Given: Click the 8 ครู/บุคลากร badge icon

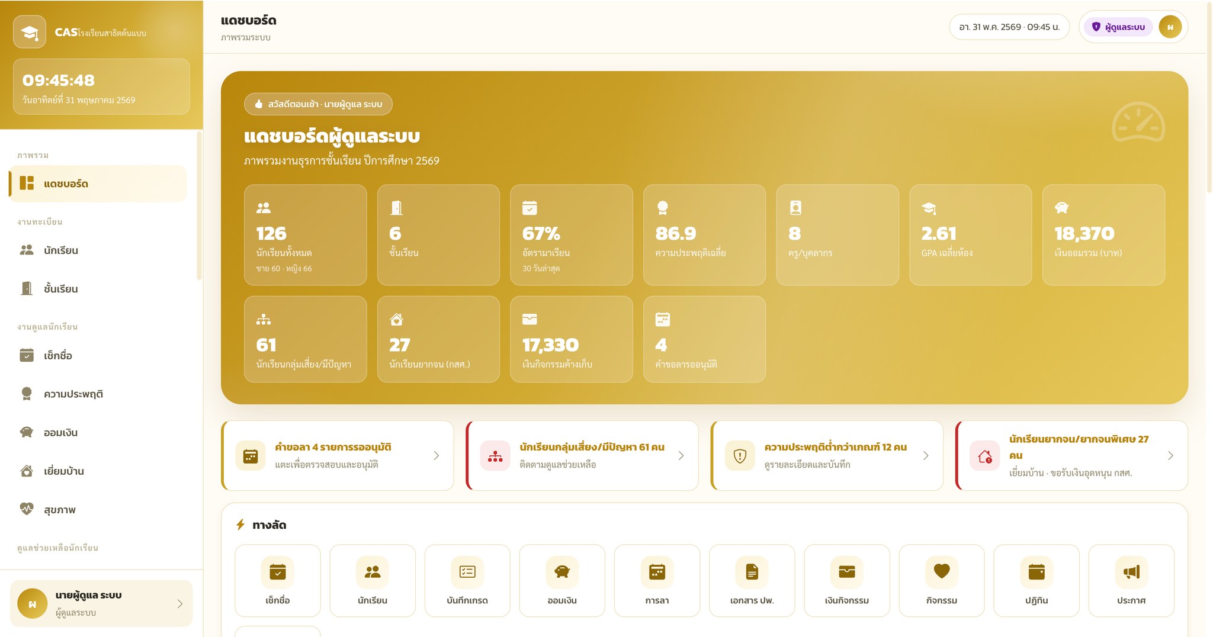Looking at the screenshot, I should (795, 208).
